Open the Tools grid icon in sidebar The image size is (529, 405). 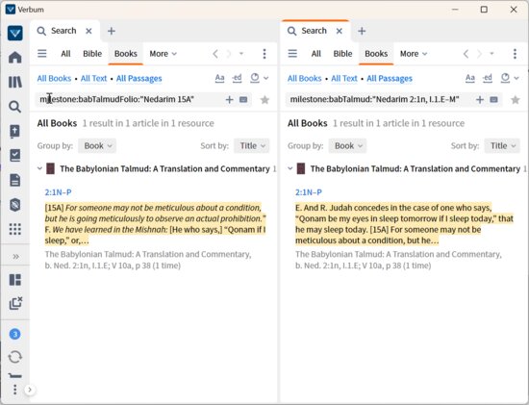14,229
